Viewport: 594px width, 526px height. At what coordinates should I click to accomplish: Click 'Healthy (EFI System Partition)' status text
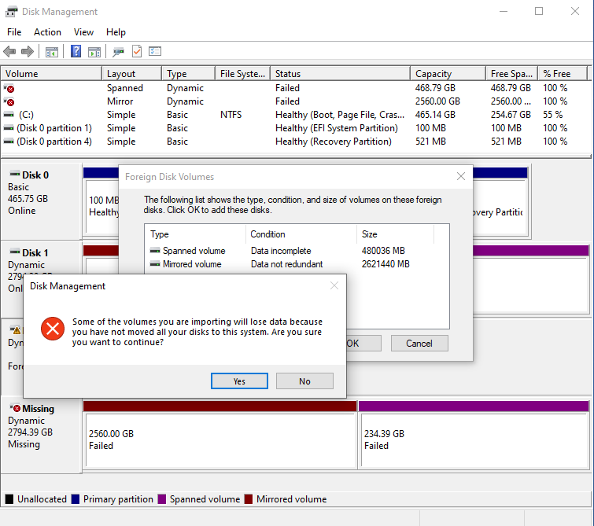tap(337, 128)
